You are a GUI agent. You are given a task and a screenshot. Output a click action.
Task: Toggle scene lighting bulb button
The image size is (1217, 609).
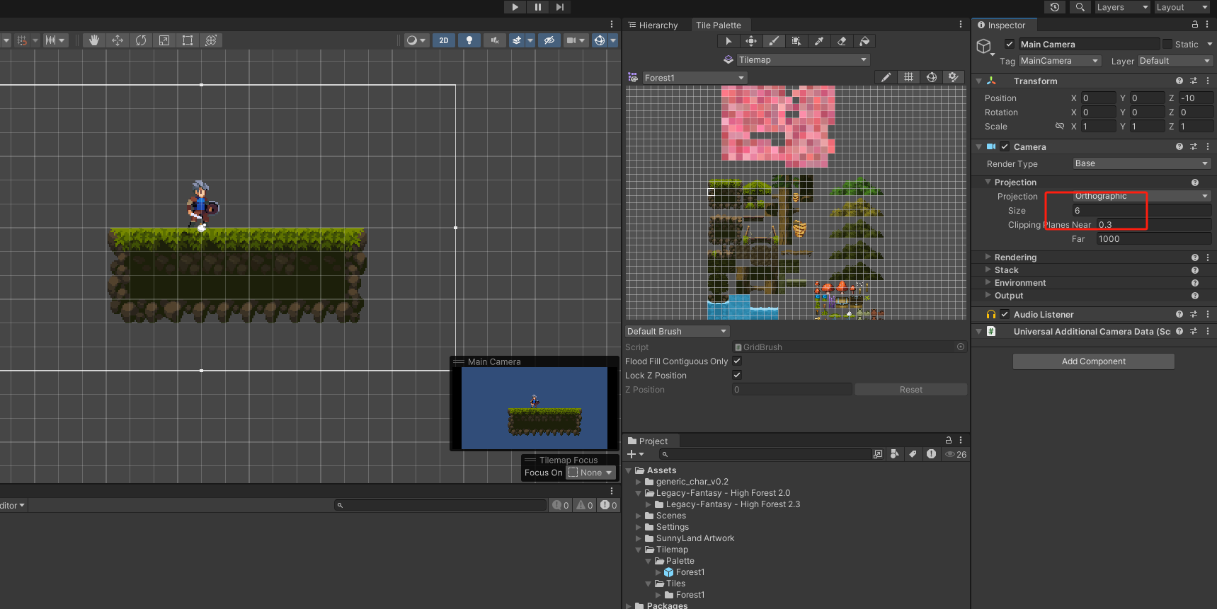(x=469, y=40)
